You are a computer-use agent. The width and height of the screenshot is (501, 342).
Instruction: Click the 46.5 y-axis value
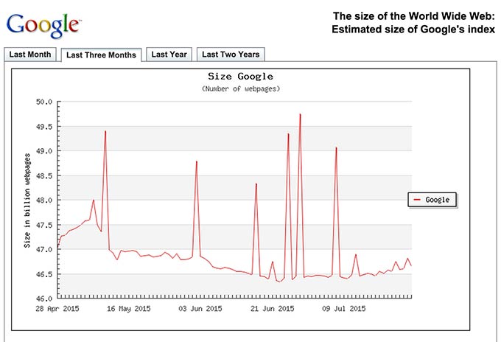click(44, 274)
